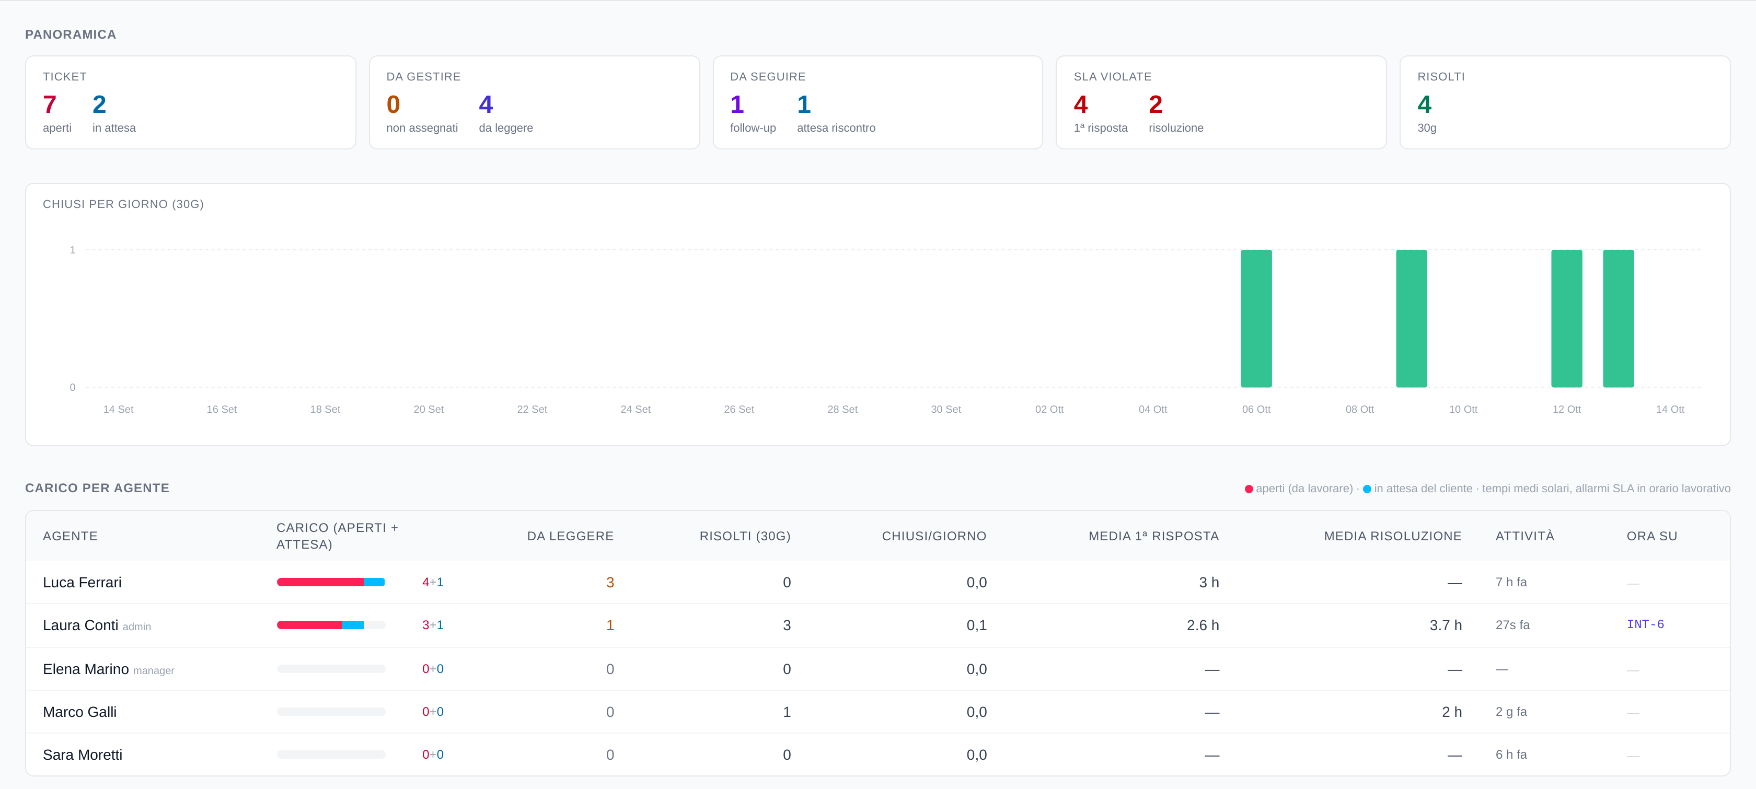Select agent Marco Galli
Screen dimensions: 1756x789
point(80,712)
